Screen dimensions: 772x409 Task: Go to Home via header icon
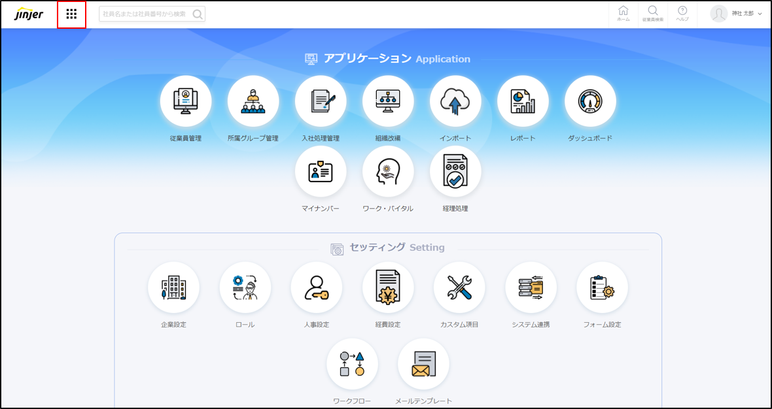[623, 14]
